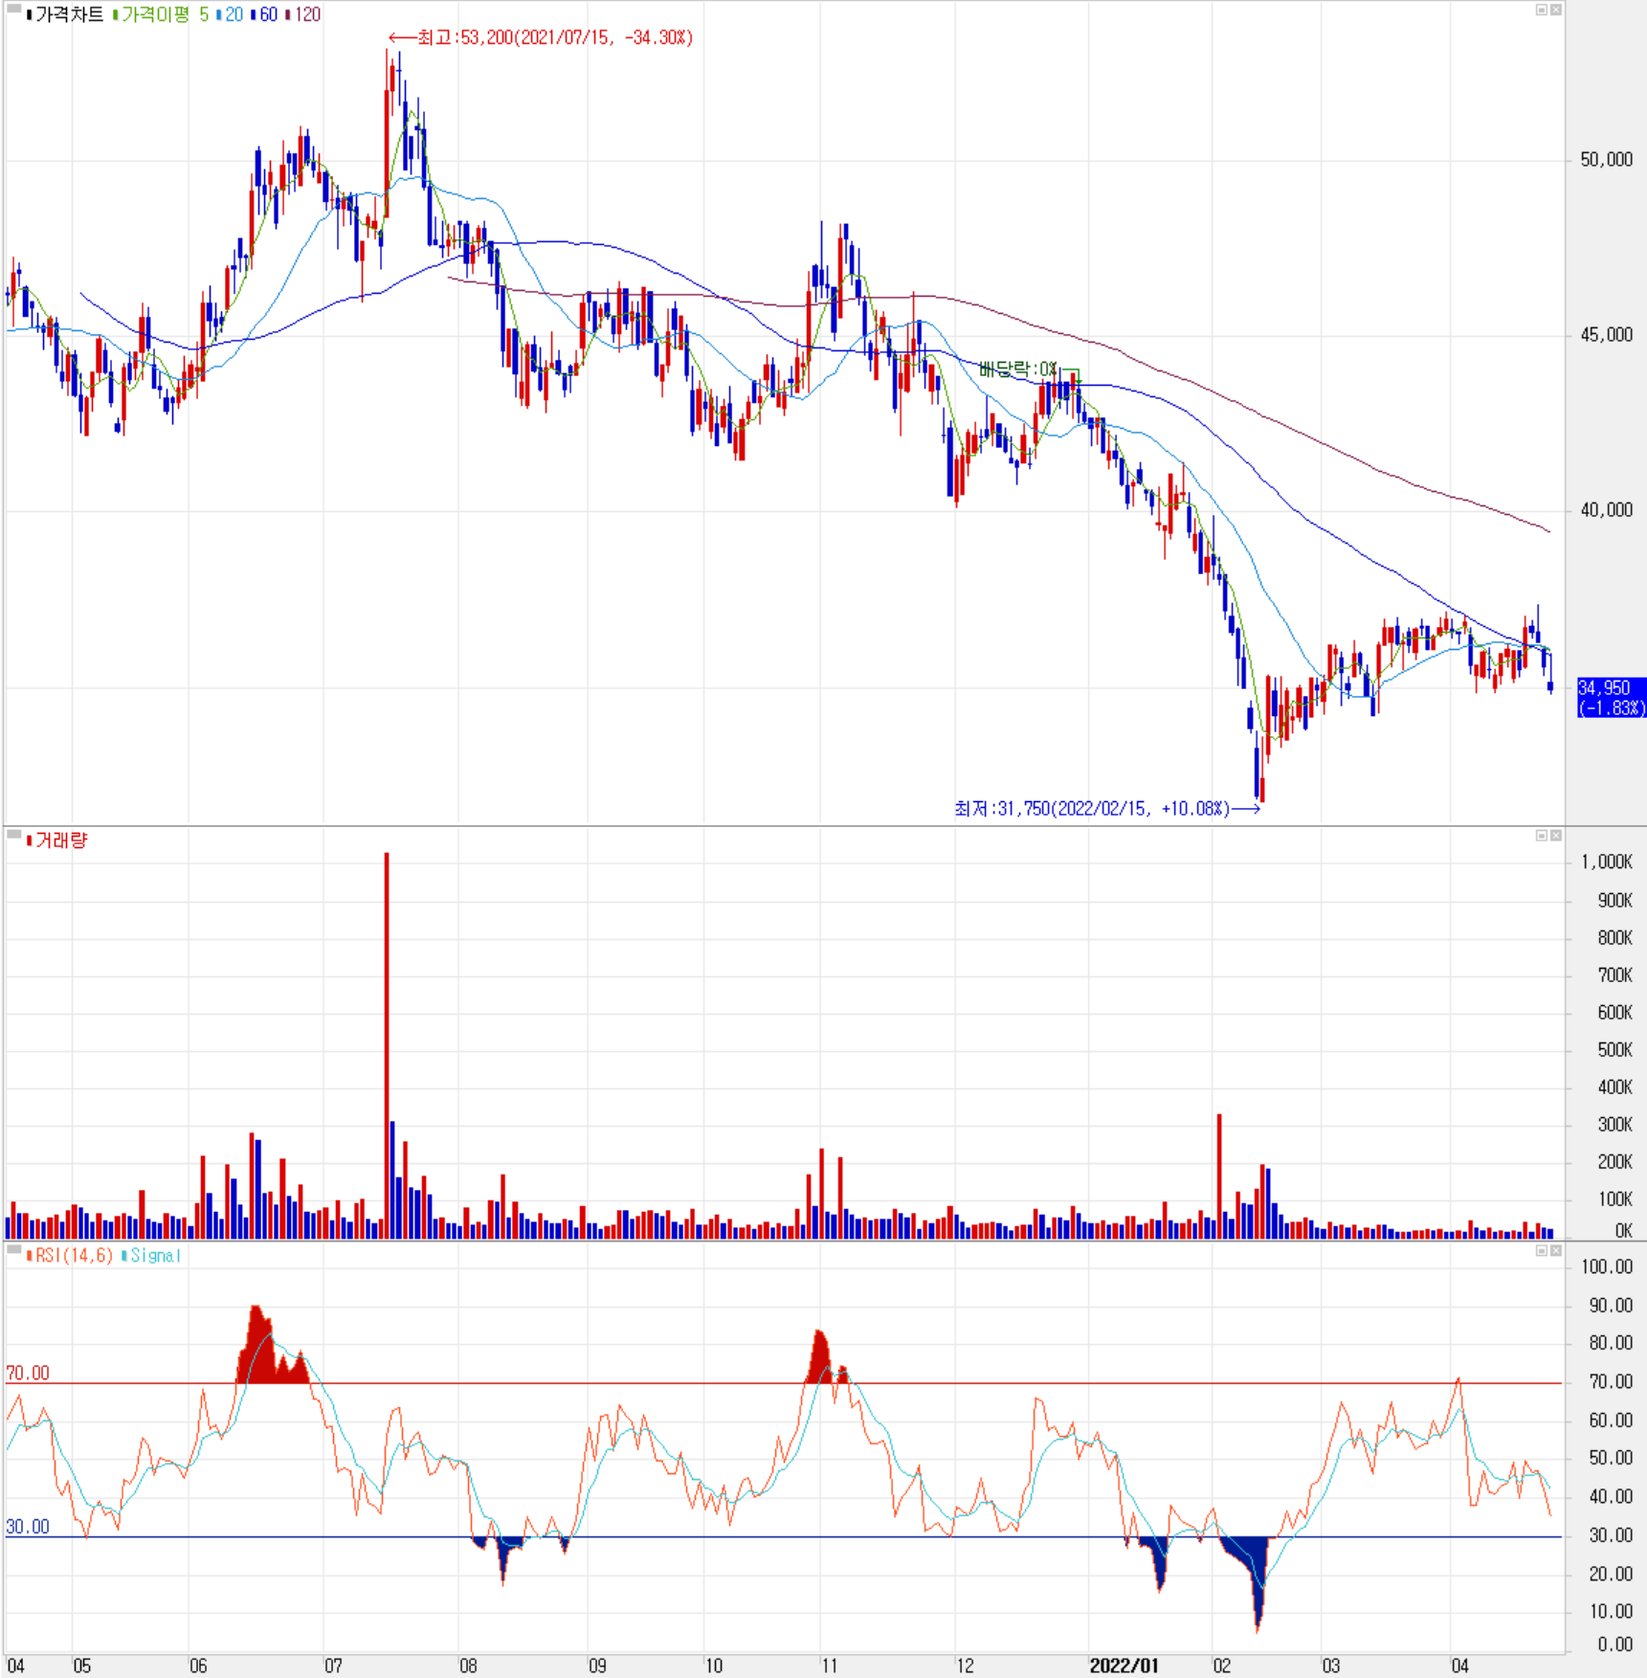
Task: Select the 가격차트 legend label
Action: (69, 14)
